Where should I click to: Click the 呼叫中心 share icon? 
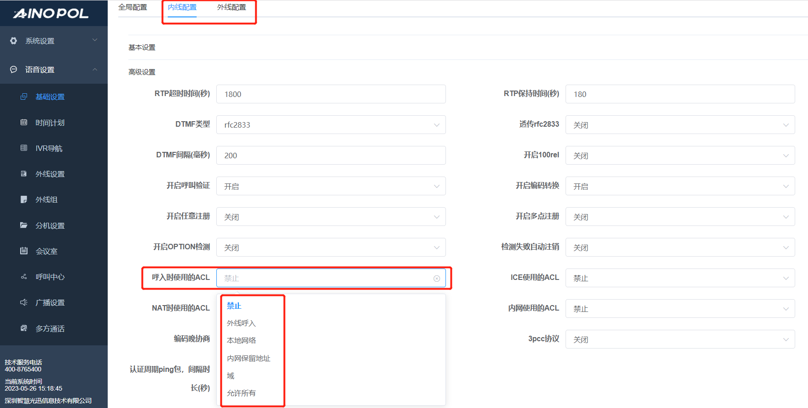tap(24, 277)
